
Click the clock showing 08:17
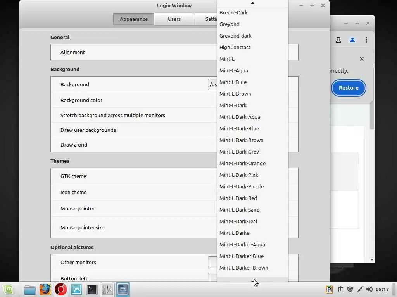[x=382, y=290]
